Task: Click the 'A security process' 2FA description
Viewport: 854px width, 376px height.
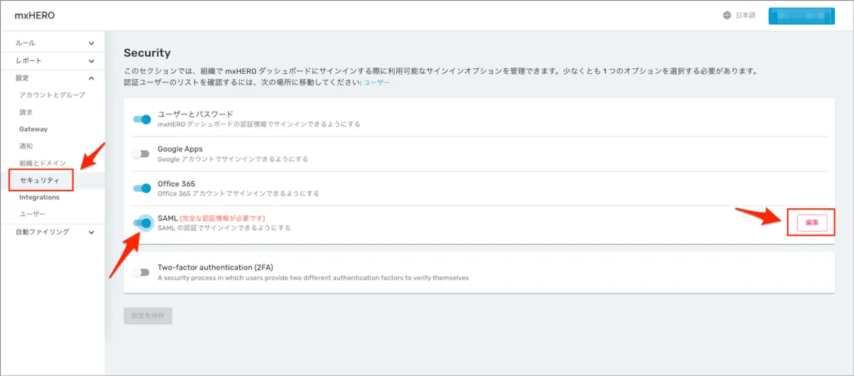Action: 313,278
